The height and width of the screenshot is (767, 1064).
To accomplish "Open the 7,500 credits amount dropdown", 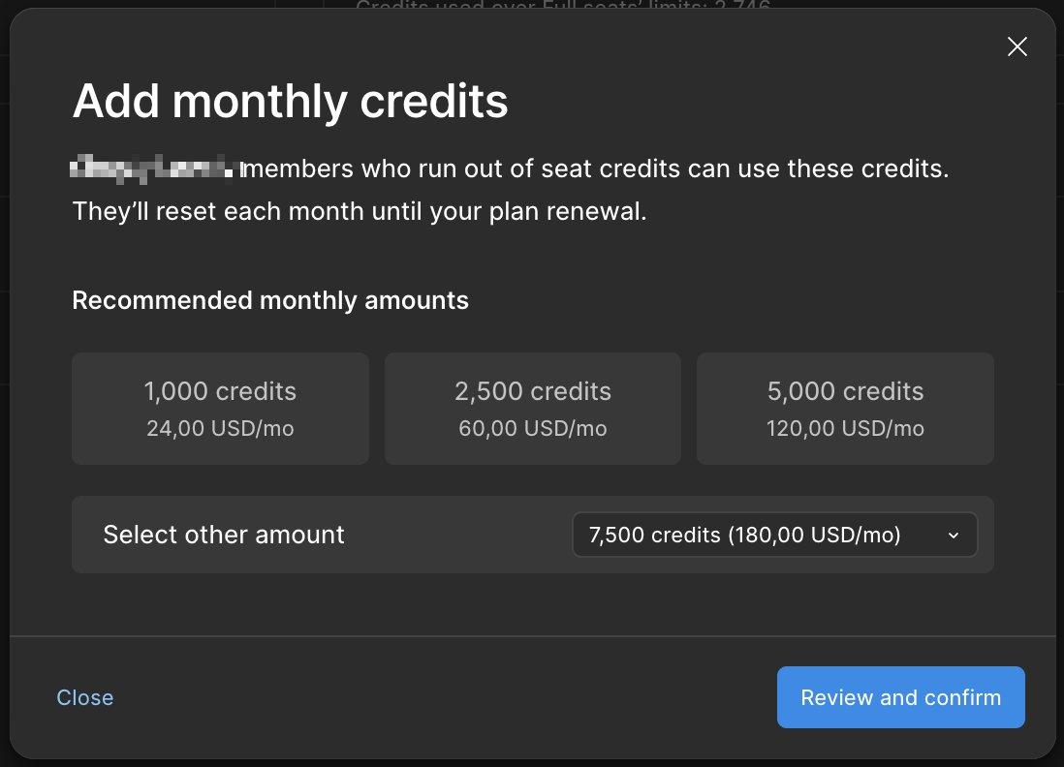I will 775,535.
